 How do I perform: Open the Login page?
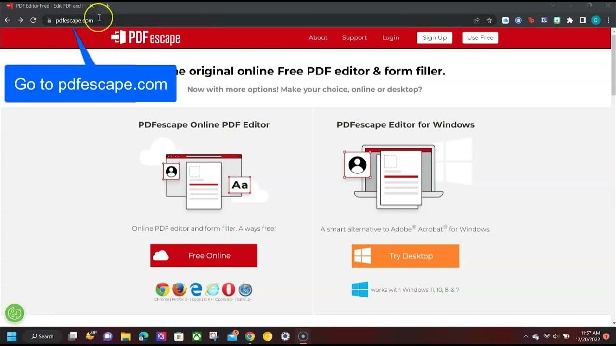coord(391,37)
